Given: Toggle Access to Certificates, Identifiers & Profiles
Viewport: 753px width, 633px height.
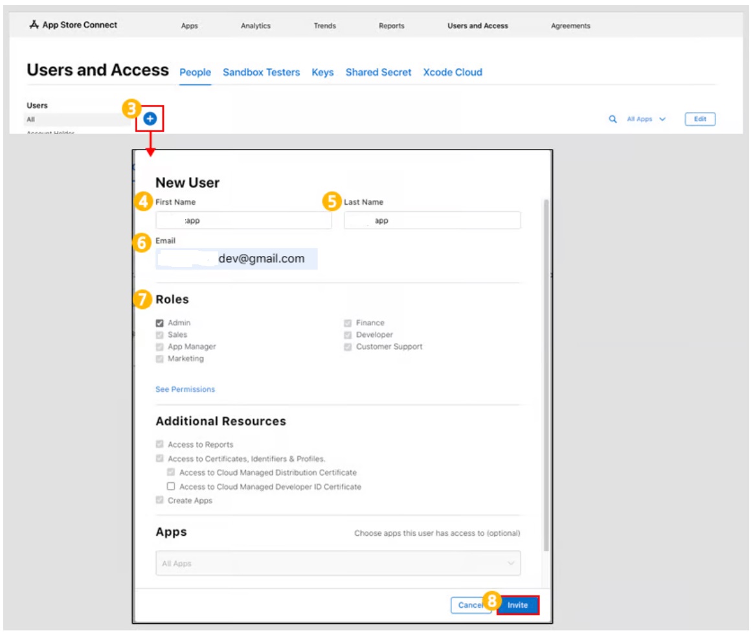Looking at the screenshot, I should click(159, 459).
